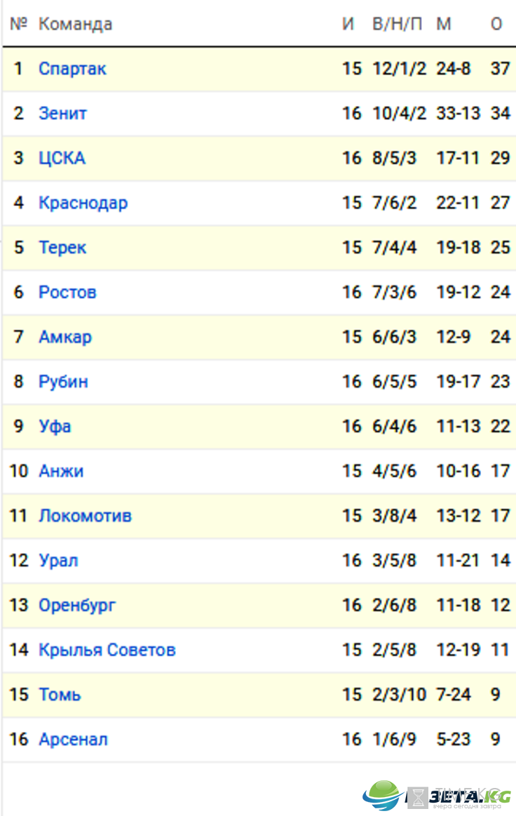Image resolution: width=516 pixels, height=816 pixels.
Task: Open the Спартак team link
Action: point(72,69)
